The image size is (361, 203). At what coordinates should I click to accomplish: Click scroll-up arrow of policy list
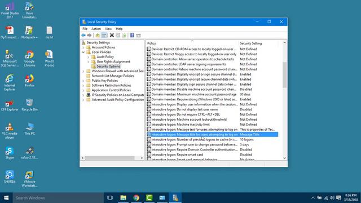(284, 43)
